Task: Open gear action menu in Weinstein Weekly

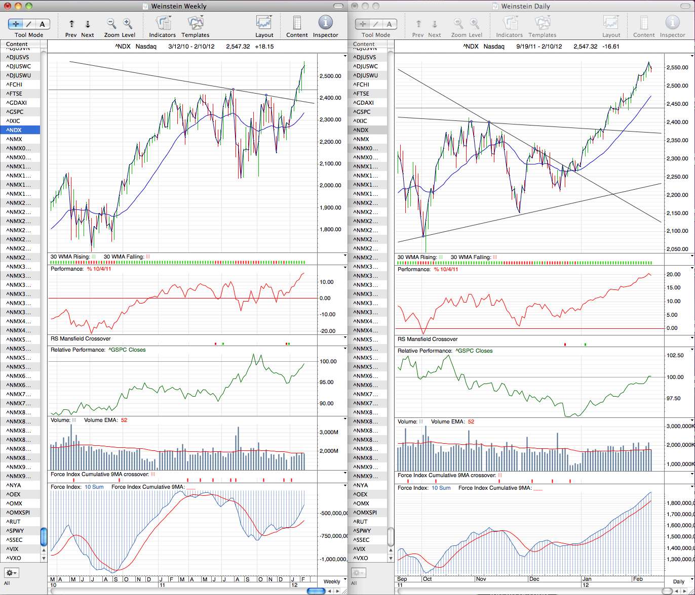Action: click(12, 573)
